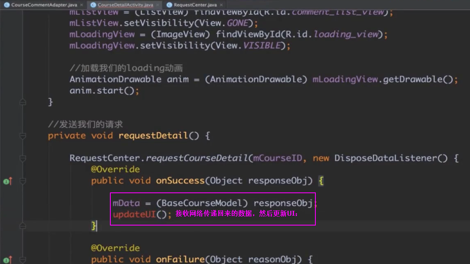Close the RequestCenter.java tab

click(221, 5)
